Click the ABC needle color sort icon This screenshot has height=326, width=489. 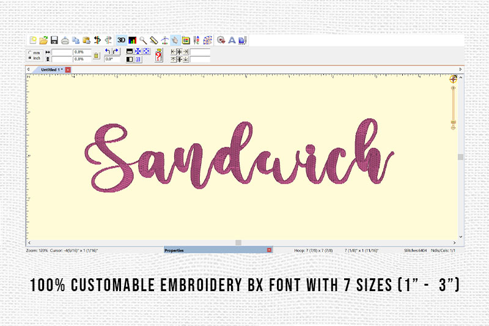pos(196,40)
